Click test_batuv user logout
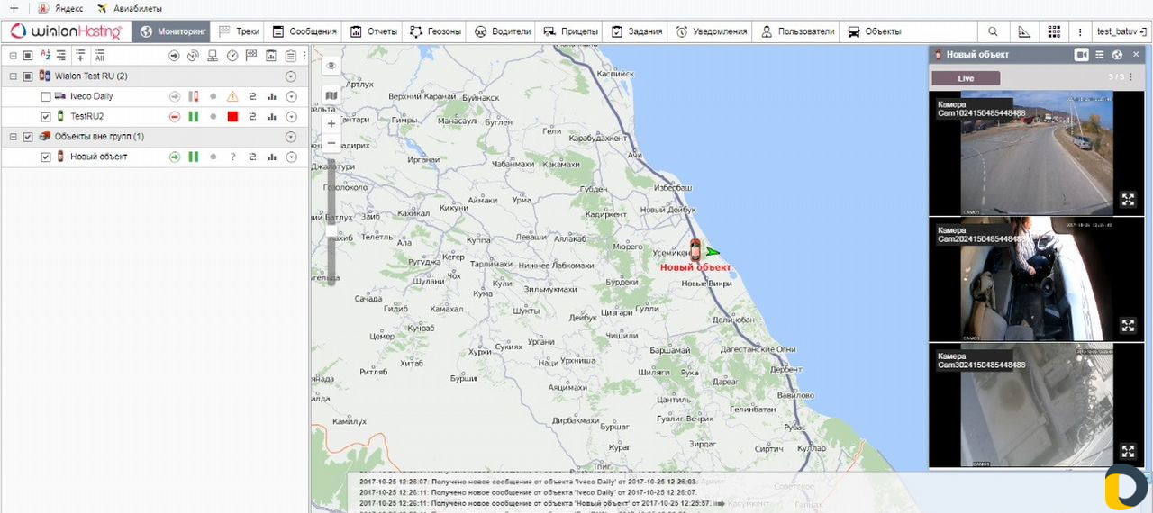 tap(1121, 31)
